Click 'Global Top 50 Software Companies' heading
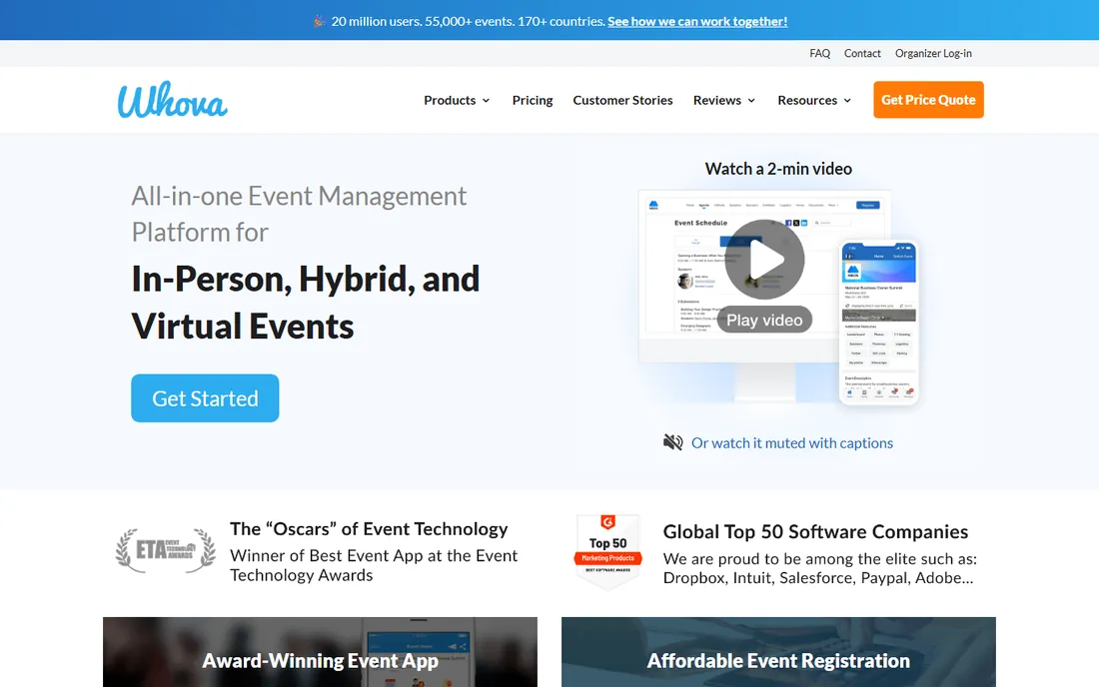The width and height of the screenshot is (1099, 687). pos(815,531)
